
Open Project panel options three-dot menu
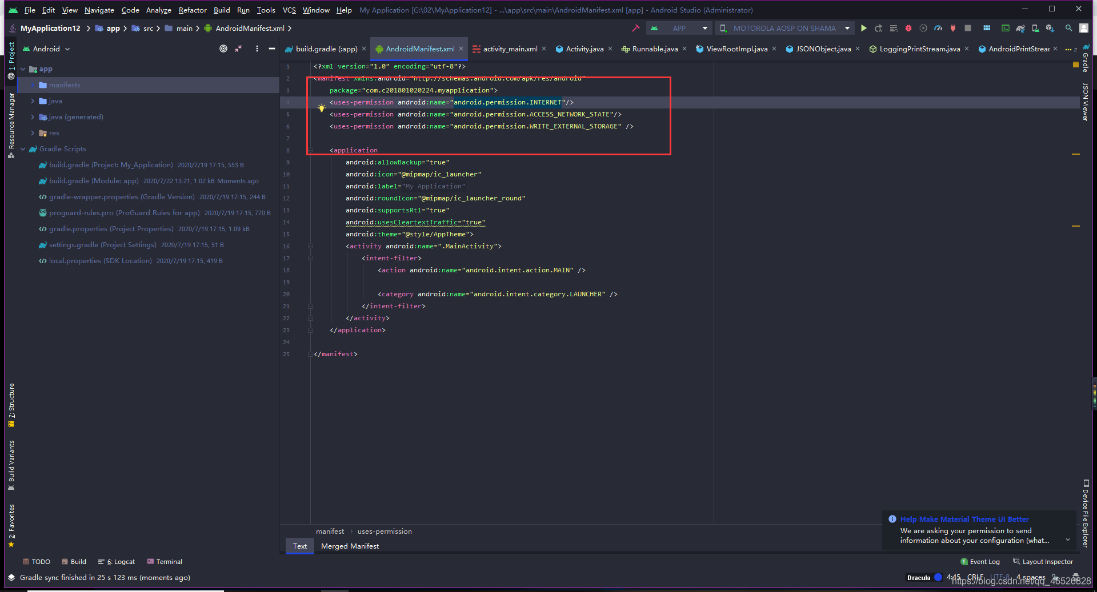pyautogui.click(x=257, y=49)
